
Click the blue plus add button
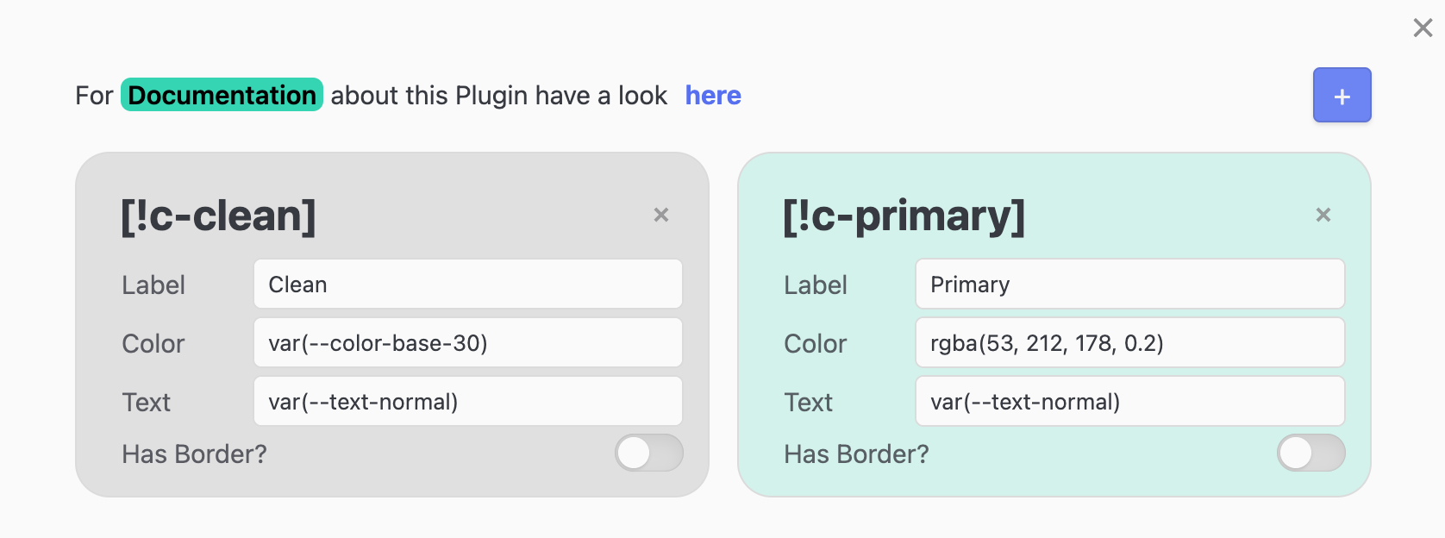[x=1342, y=96]
